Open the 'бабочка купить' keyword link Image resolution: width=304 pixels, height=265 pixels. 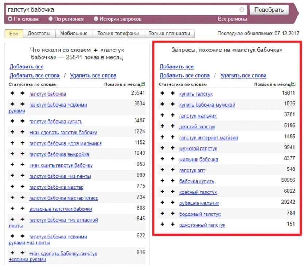pos(197,181)
